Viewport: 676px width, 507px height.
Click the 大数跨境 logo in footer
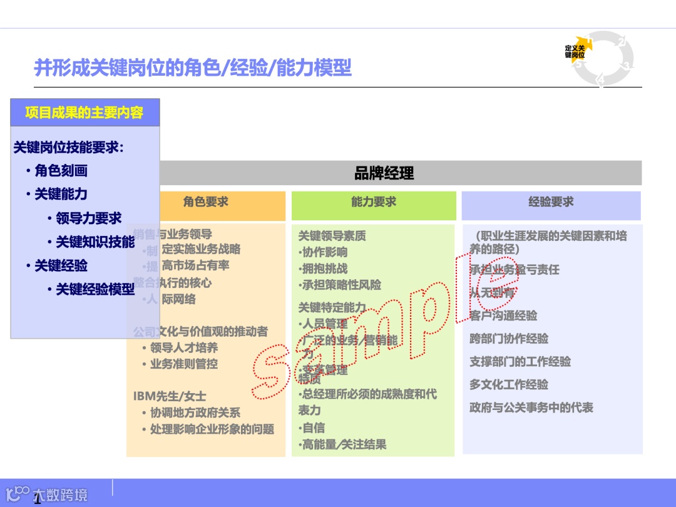coord(46,494)
